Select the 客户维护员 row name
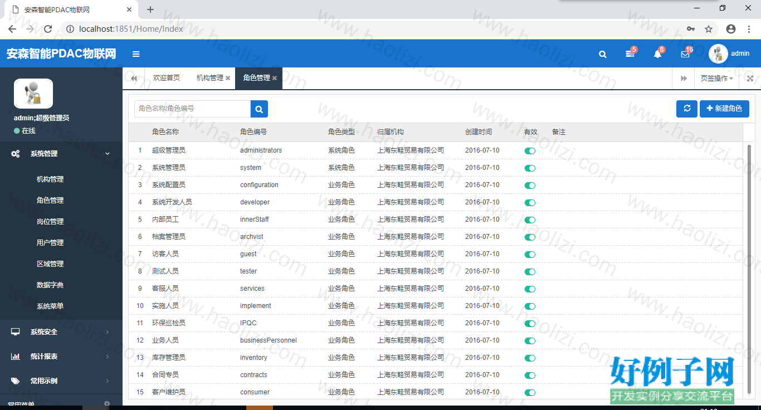Image resolution: width=761 pixels, height=410 pixels. tap(169, 392)
